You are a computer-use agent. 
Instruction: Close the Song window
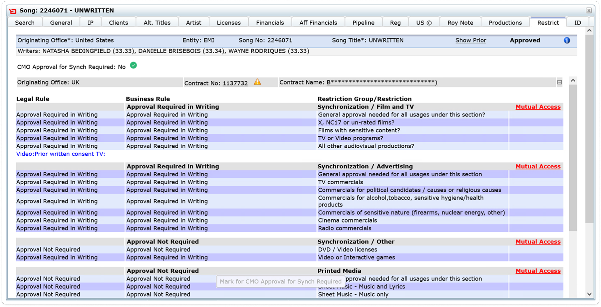coord(589,11)
